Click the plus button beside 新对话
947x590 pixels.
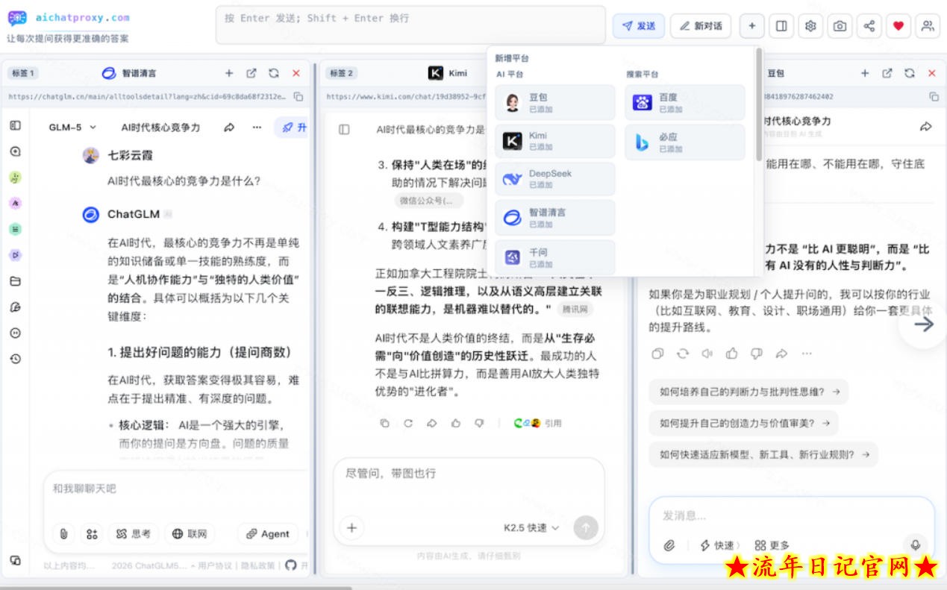pyautogui.click(x=752, y=26)
